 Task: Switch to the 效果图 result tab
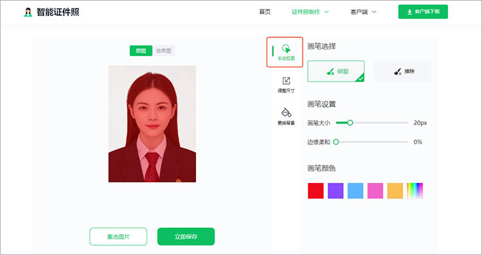pos(163,51)
